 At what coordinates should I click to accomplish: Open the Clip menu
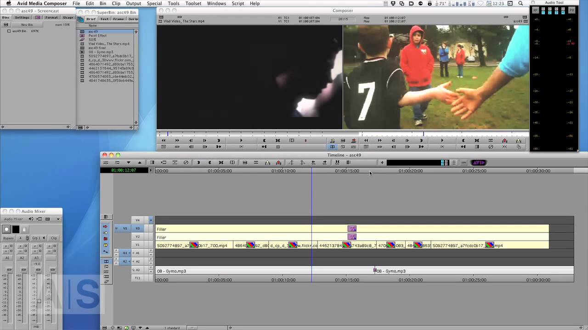click(x=116, y=3)
